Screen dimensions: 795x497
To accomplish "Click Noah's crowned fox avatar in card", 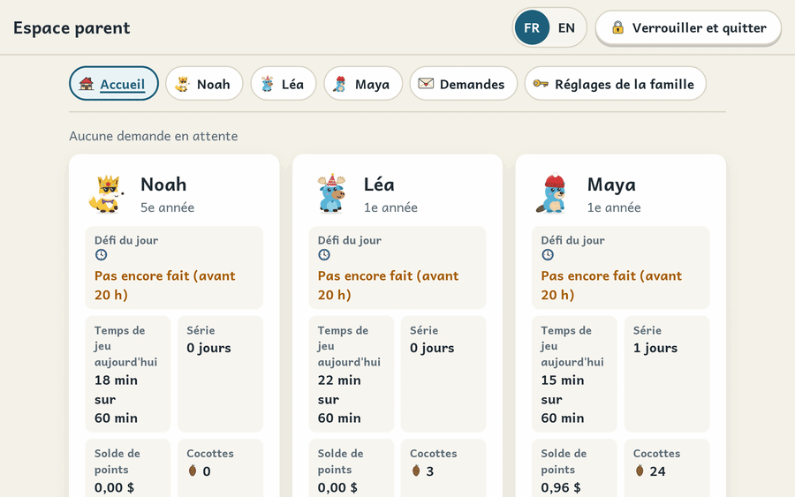I will point(106,194).
